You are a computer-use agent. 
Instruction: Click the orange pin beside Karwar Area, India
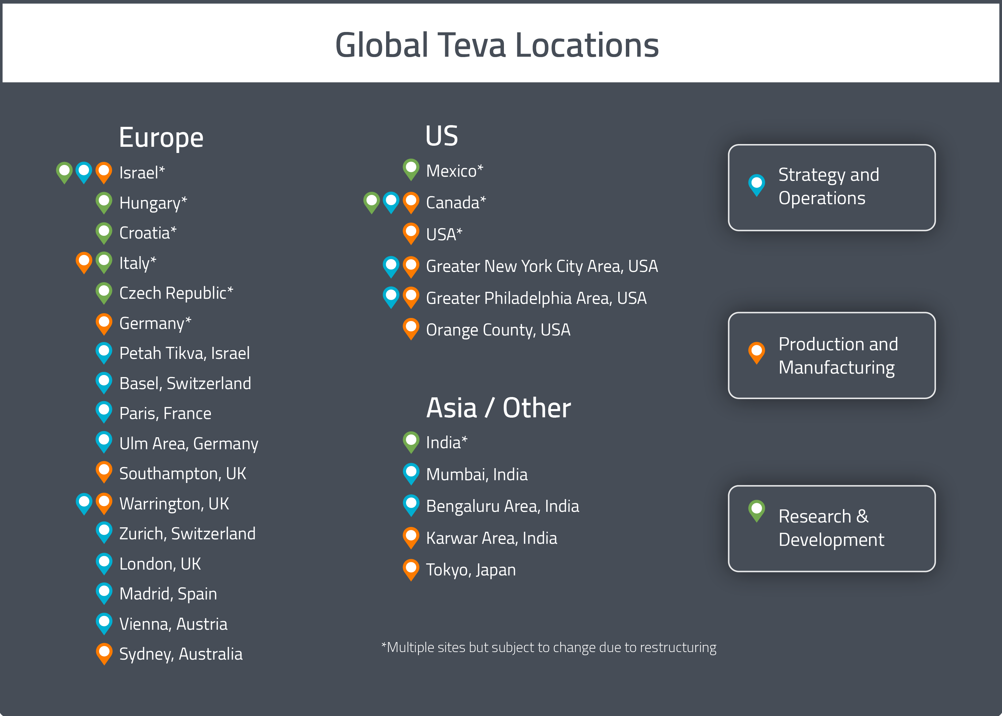[x=411, y=538]
